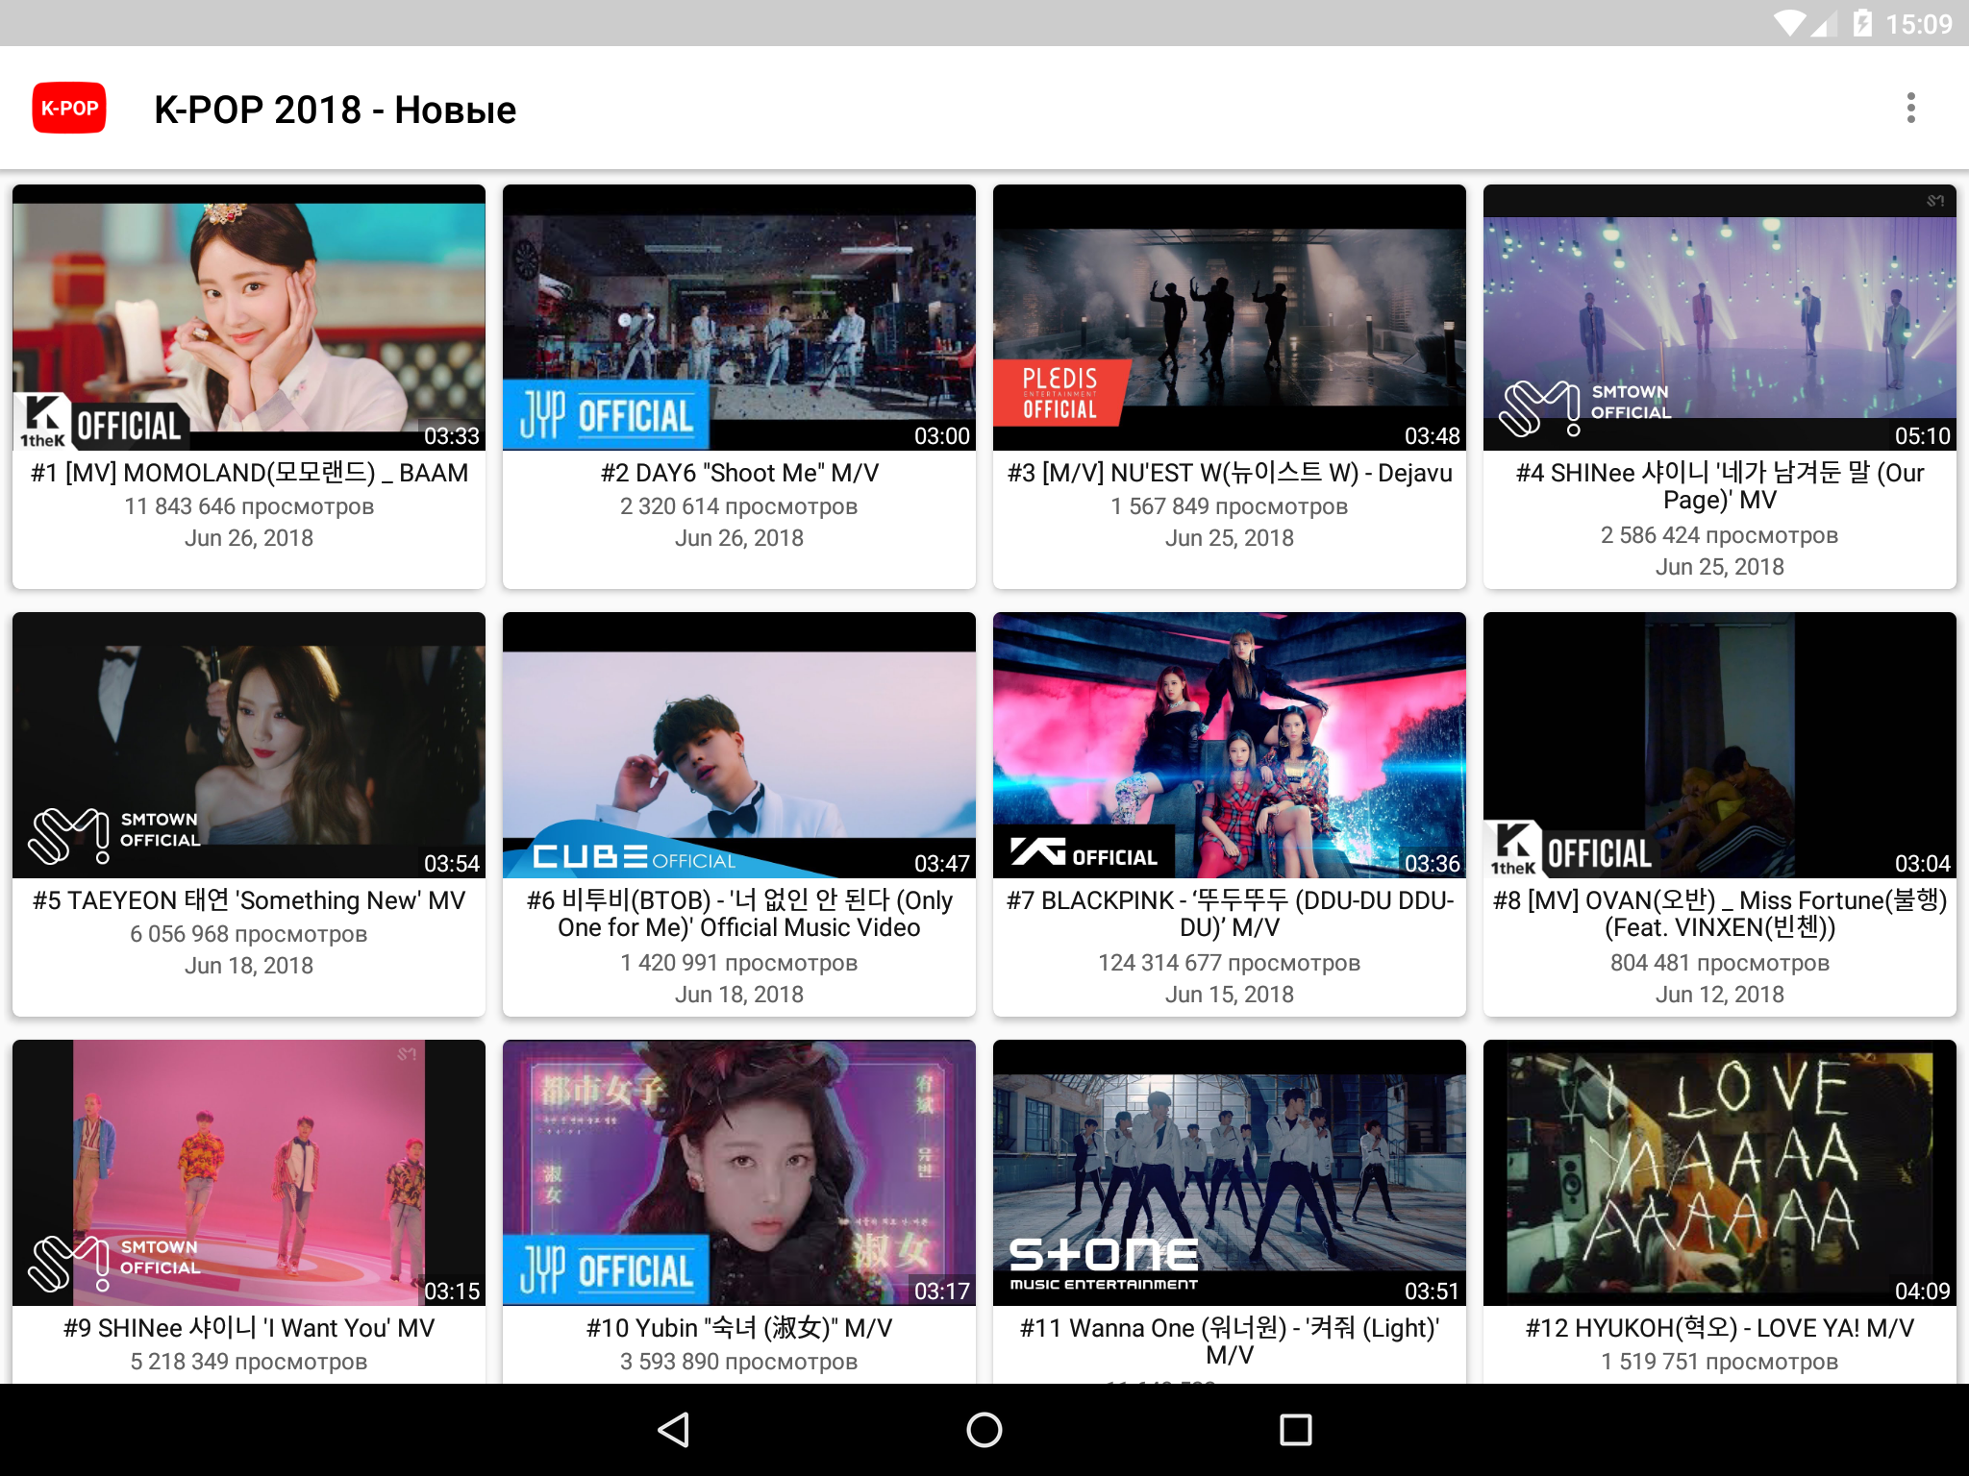1969x1476 pixels.
Task: Tap the Android recent apps button
Action: pos(1295,1429)
